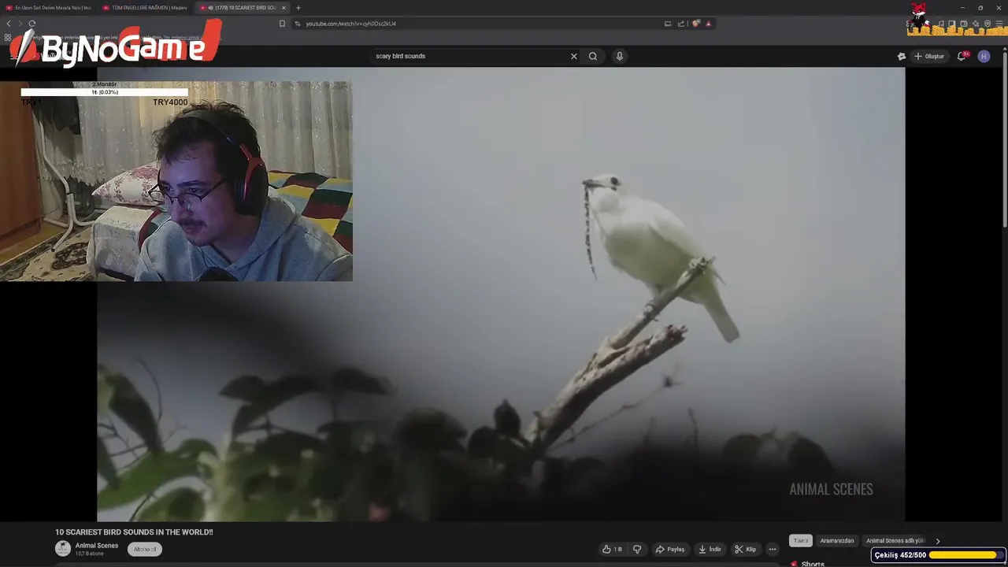The width and height of the screenshot is (1008, 567).
Task: Open the browser hamburger menu
Action: [999, 24]
